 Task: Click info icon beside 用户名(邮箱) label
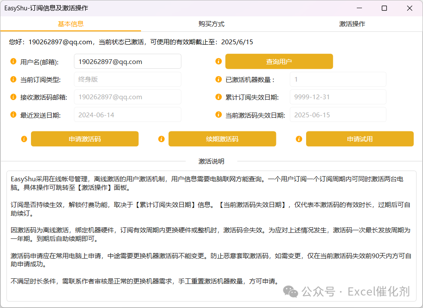click(x=13, y=61)
